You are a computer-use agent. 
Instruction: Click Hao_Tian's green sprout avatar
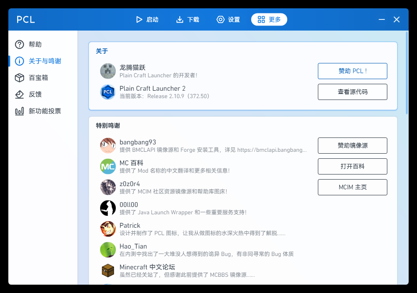[x=108, y=249]
